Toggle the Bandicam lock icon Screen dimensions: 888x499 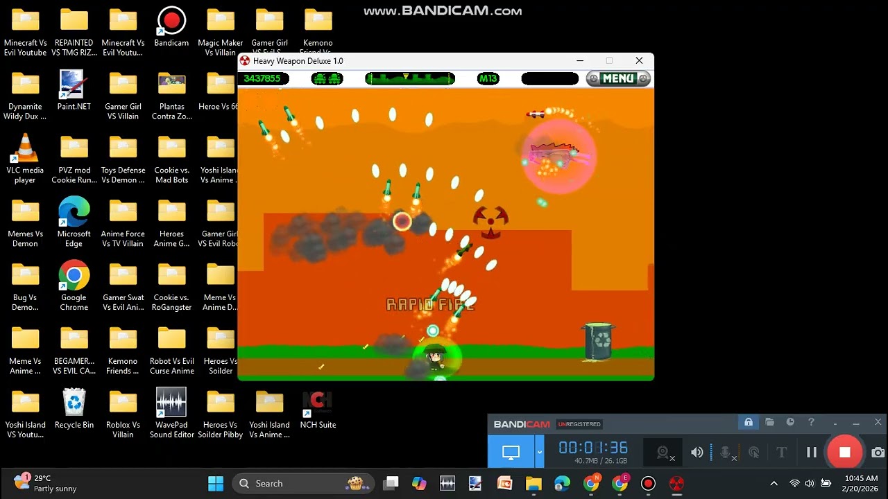click(x=749, y=422)
